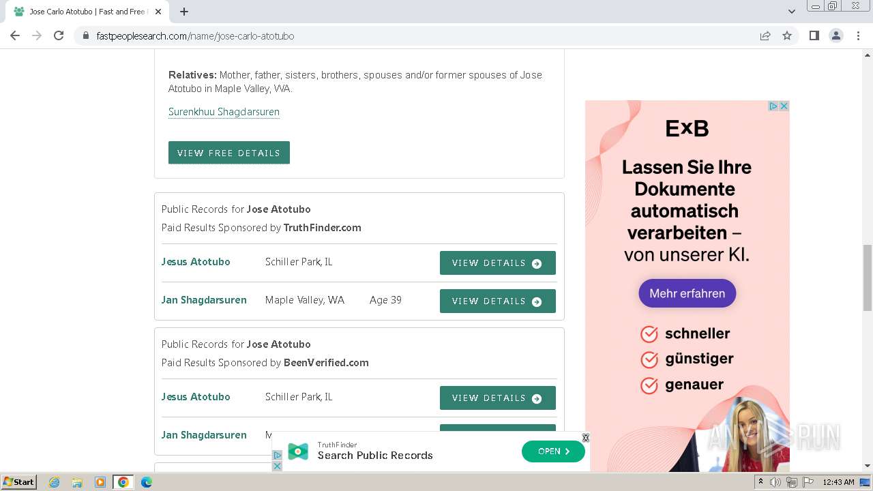Image resolution: width=873 pixels, height=491 pixels.
Task: Open Windows Media Player from taskbar
Action: (100, 482)
